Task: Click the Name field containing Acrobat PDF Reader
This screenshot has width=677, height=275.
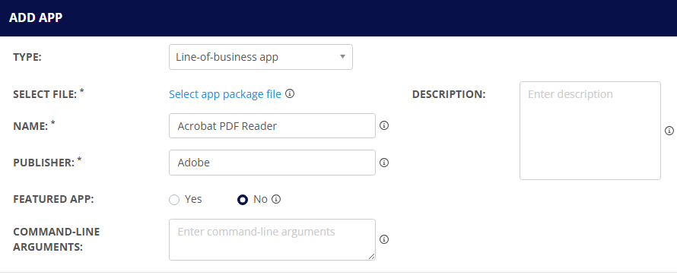Action: [x=272, y=126]
